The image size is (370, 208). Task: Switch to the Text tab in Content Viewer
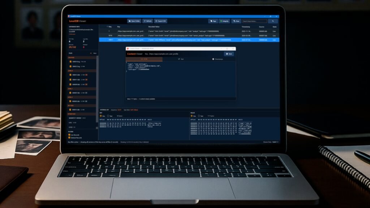pos(181,59)
